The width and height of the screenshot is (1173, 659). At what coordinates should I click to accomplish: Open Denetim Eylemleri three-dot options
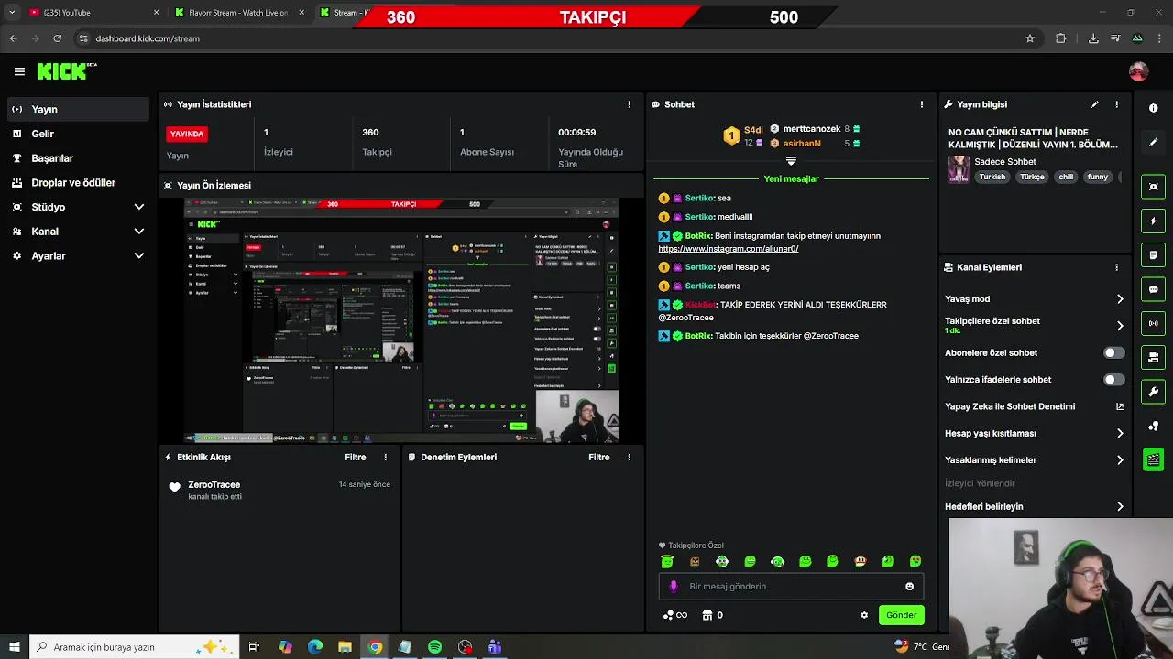click(629, 457)
